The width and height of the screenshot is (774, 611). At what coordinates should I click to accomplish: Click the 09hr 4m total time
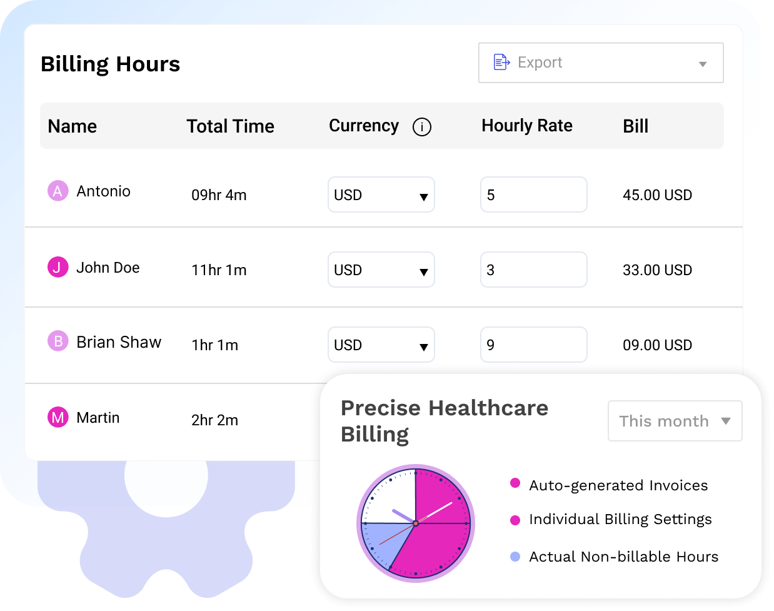click(x=219, y=195)
